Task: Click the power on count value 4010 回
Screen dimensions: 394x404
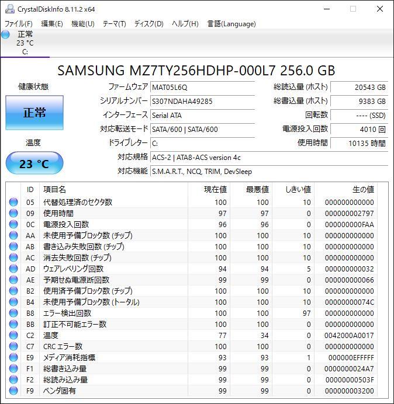Action: [x=359, y=130]
